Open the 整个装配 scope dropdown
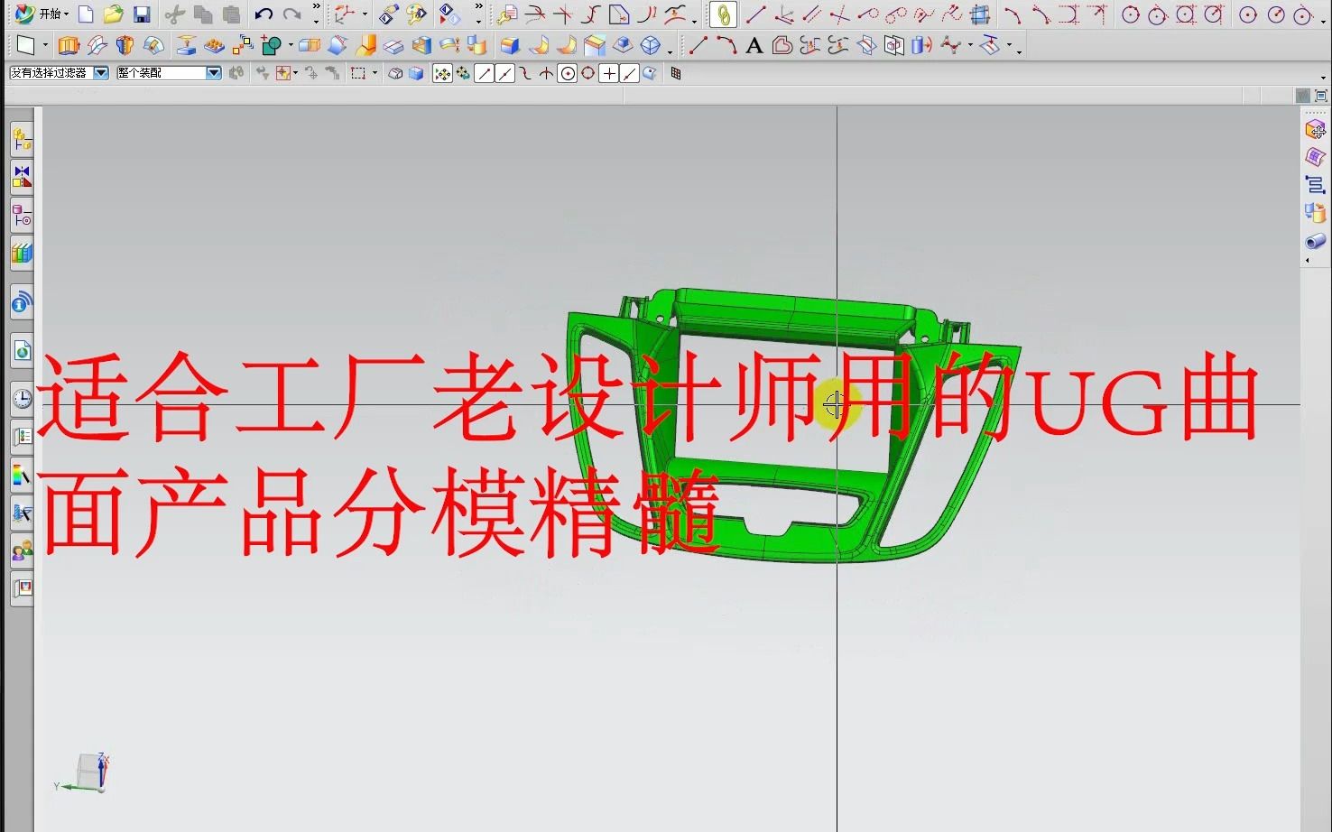The image size is (1332, 832). (x=214, y=72)
